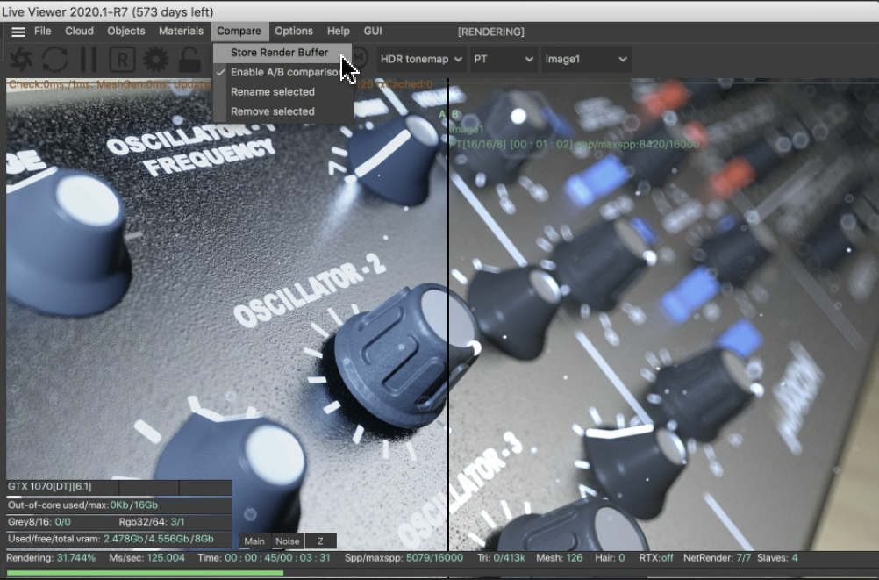Expand the HDR tonemap dropdown
879x580 pixels.
422,60
